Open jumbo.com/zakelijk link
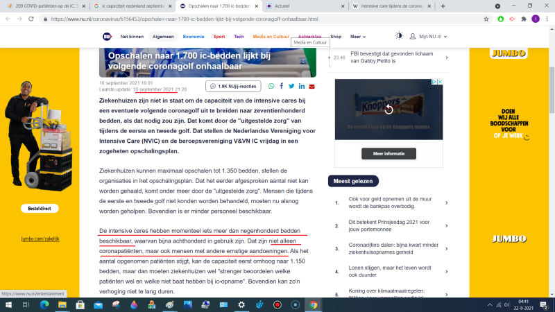This screenshot has width=555, height=312. click(40, 239)
